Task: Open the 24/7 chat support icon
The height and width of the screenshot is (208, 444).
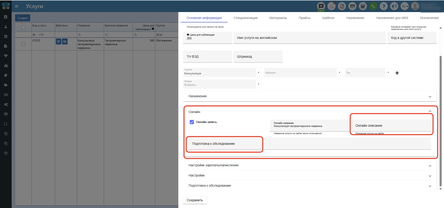Action: [x=321, y=6]
